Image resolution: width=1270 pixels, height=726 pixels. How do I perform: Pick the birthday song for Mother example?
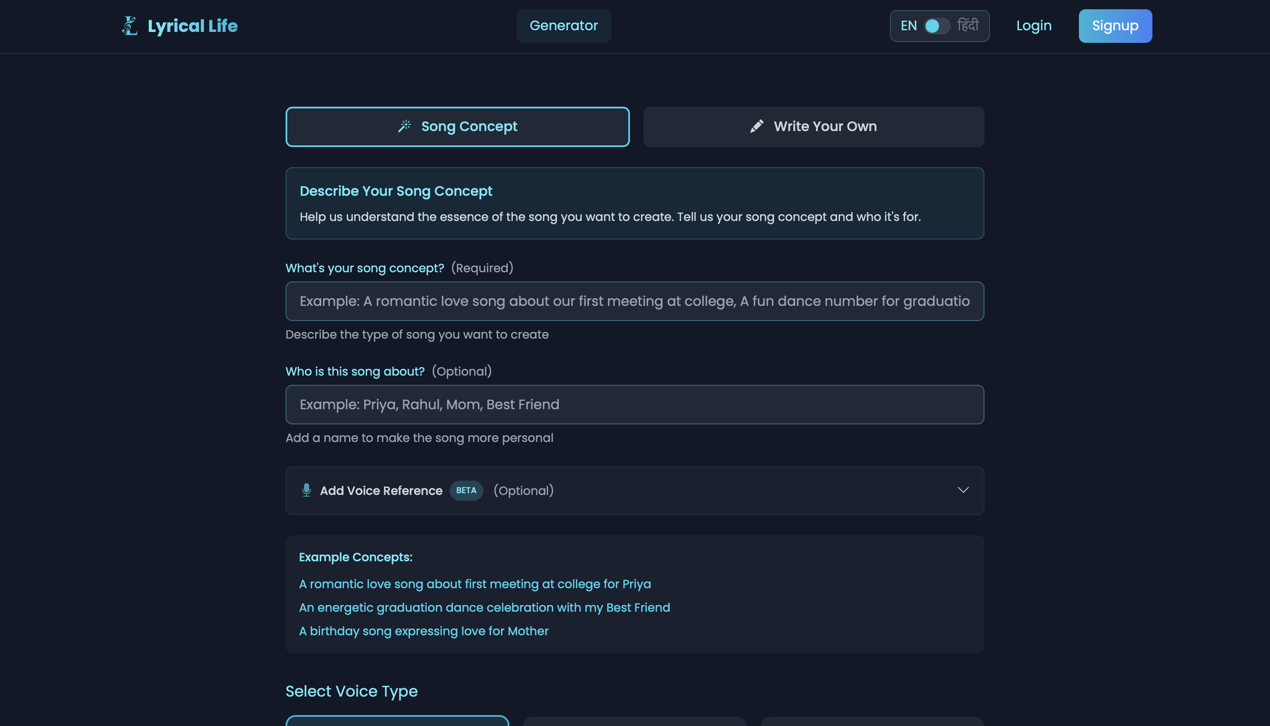(x=423, y=630)
